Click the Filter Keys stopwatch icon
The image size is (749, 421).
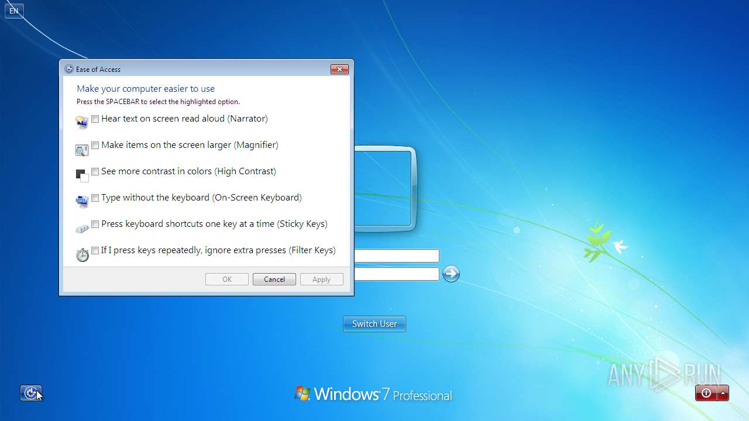pyautogui.click(x=83, y=254)
